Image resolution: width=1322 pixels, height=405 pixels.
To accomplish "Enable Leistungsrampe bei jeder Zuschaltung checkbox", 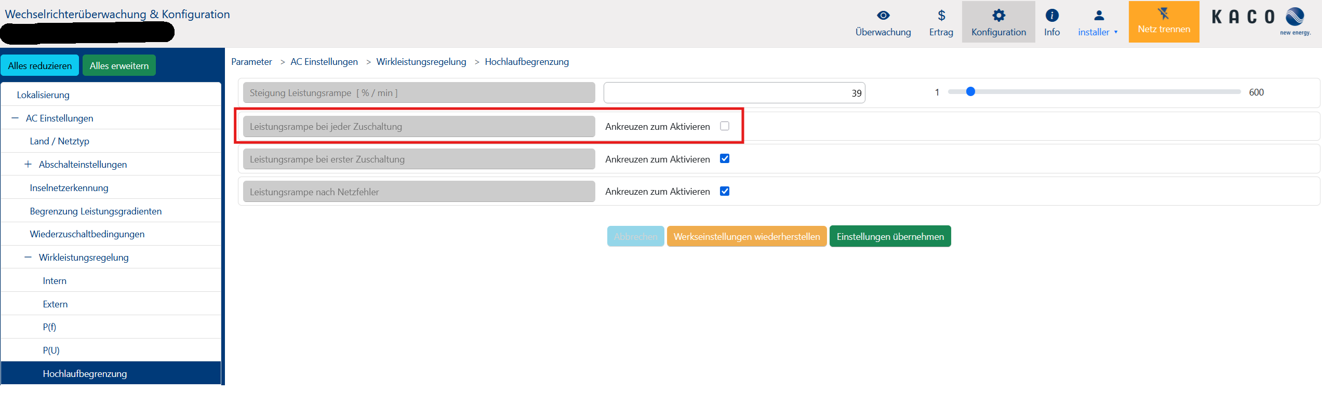I will pyautogui.click(x=725, y=126).
